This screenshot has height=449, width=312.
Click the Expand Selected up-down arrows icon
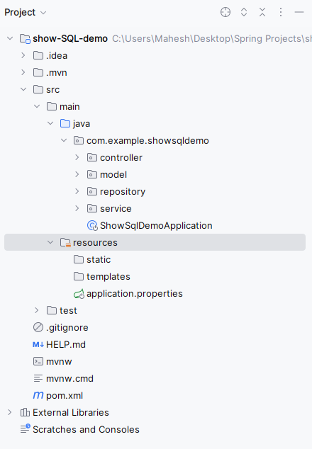tap(244, 12)
